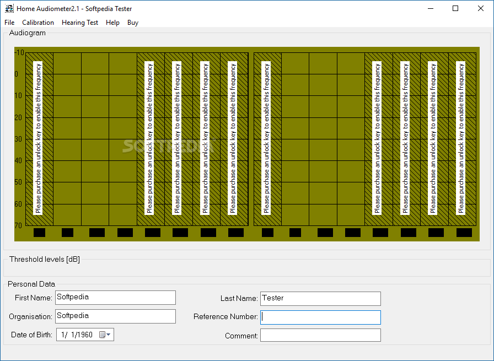Click the Audiogram group label
Screen dimensions: 494x361
28,33
